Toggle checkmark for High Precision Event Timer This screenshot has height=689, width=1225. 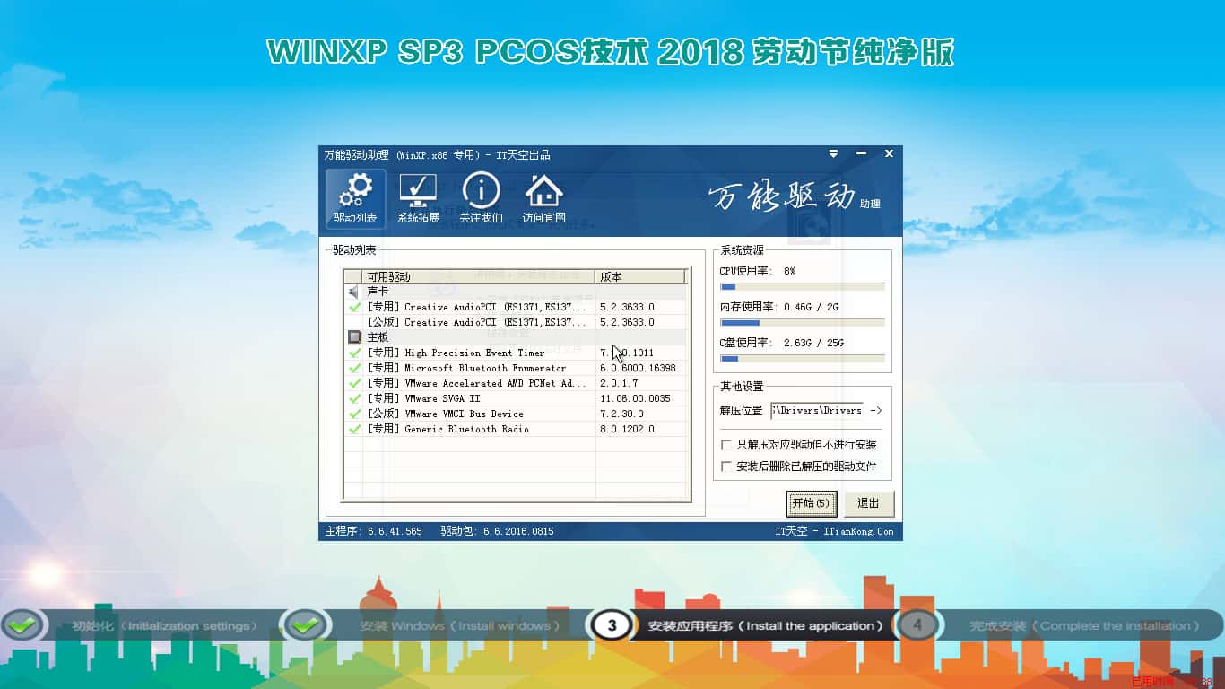click(355, 353)
